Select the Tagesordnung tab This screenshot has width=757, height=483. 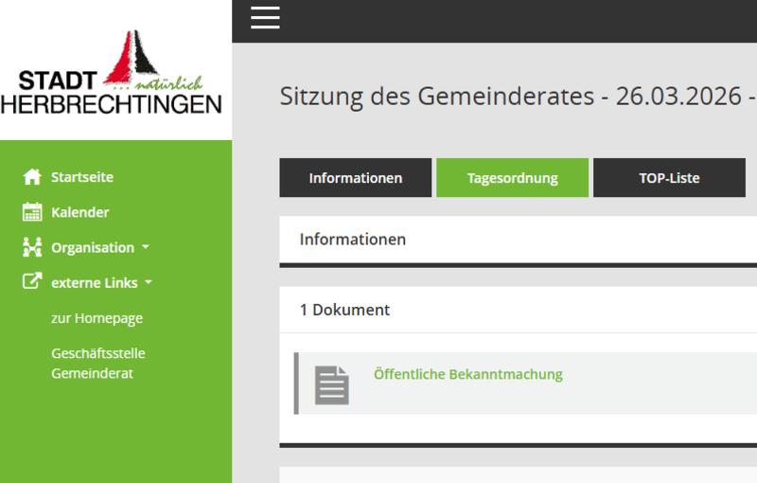[x=512, y=178]
